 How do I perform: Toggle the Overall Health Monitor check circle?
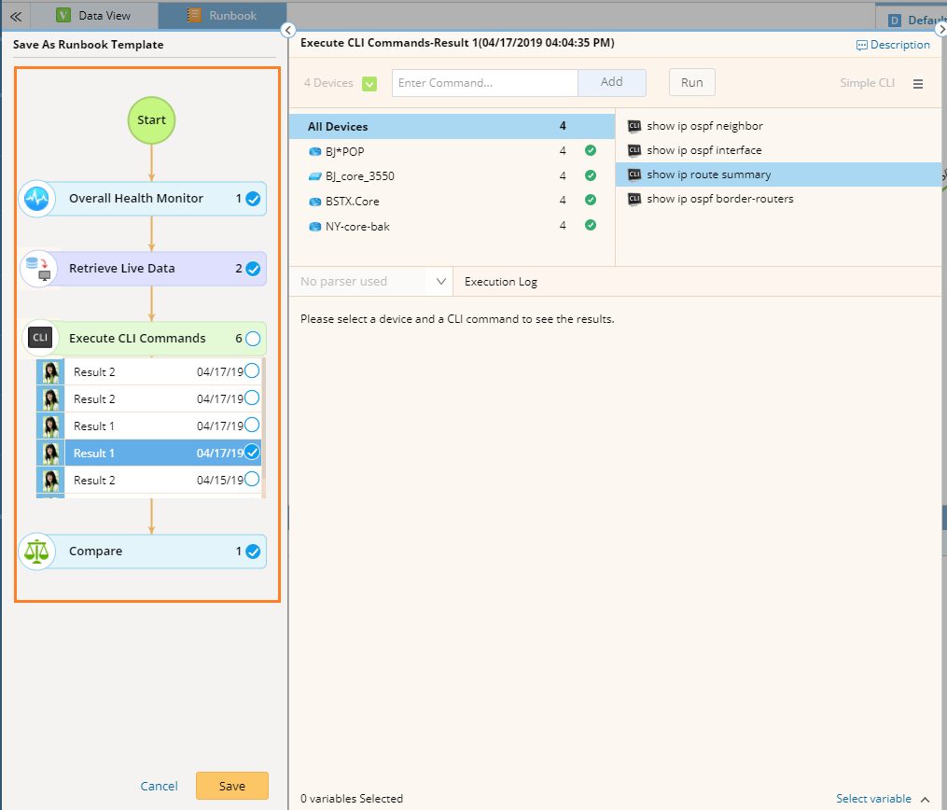click(x=253, y=199)
